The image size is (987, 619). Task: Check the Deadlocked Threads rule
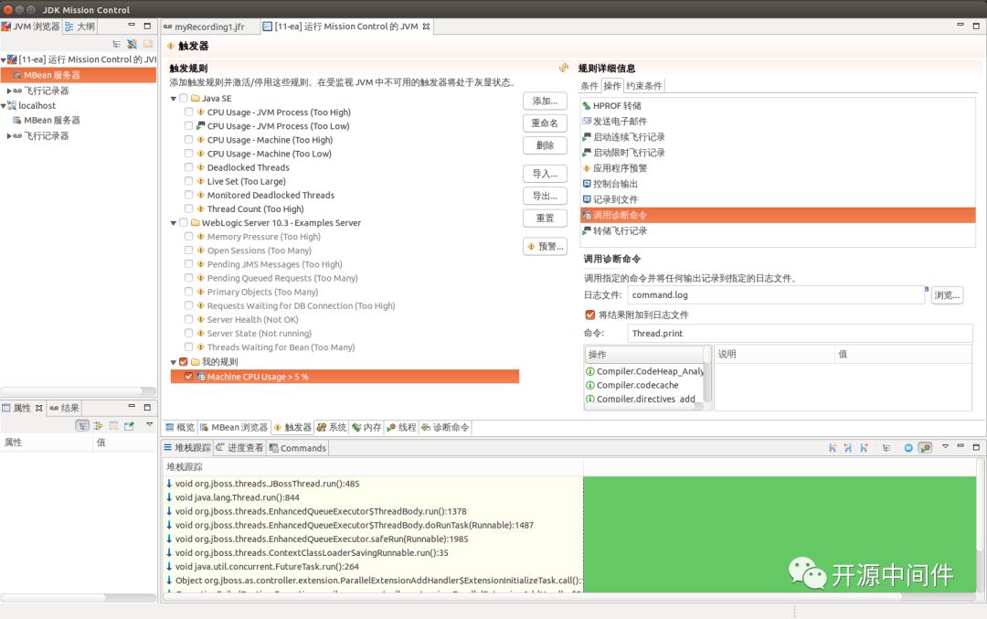pos(189,167)
